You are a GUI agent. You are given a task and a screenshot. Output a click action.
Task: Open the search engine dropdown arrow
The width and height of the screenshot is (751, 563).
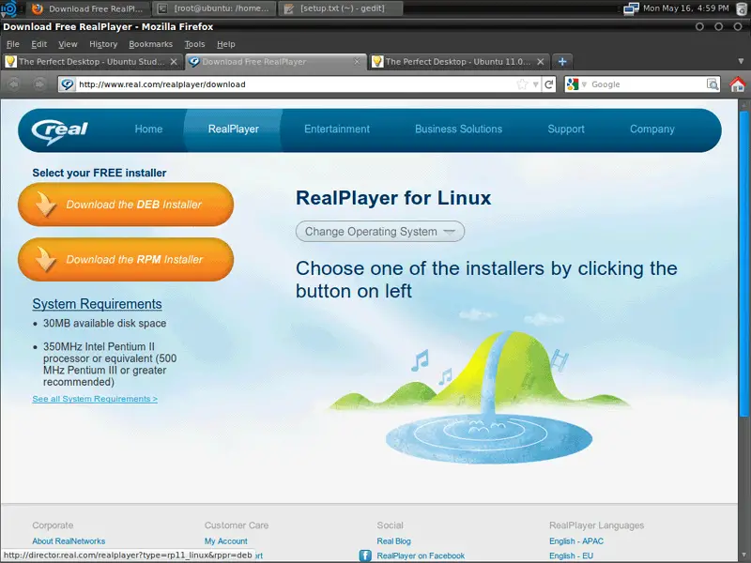click(584, 84)
